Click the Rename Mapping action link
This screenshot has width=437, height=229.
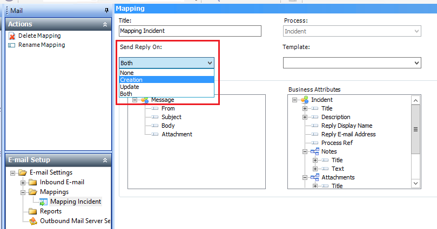tap(42, 45)
